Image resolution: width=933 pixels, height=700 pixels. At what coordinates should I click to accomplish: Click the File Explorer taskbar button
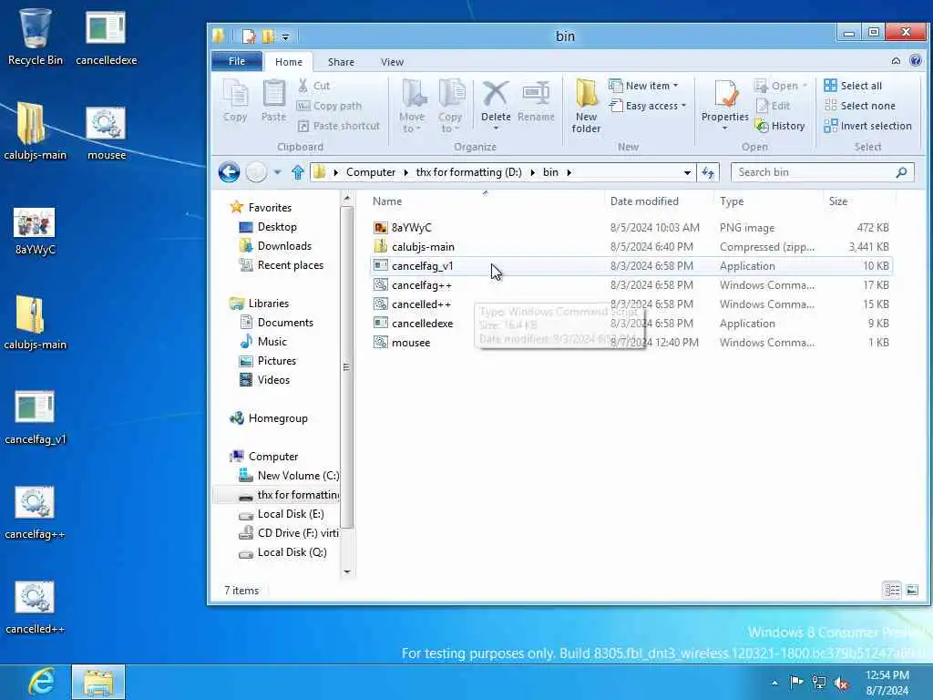tap(98, 682)
